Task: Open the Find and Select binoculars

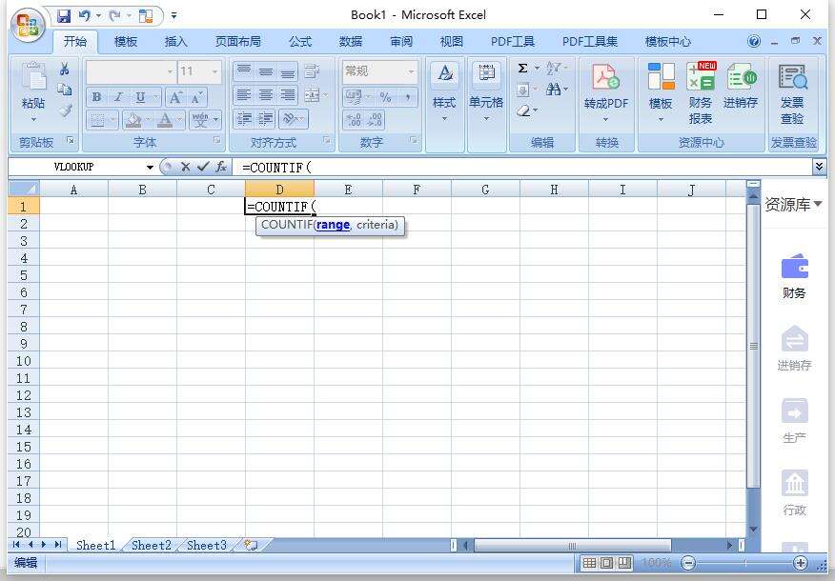Action: click(553, 90)
